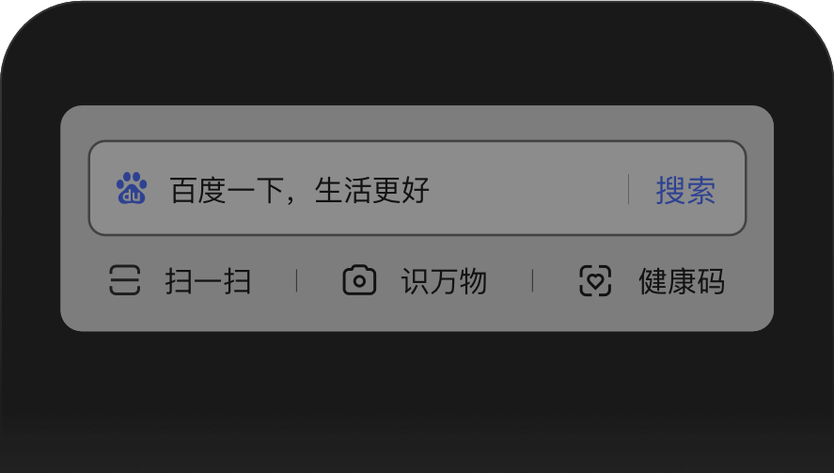Tap the placeholder text 生活更好
Screen dimensions: 834x473
coord(372,190)
